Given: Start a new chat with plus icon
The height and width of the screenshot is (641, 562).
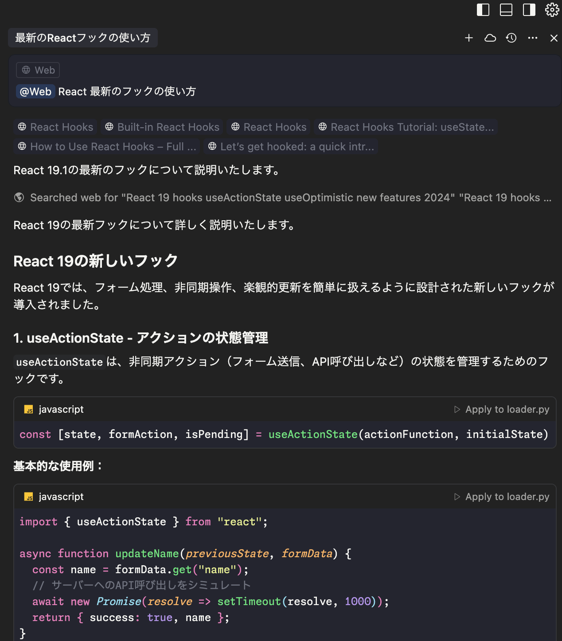Looking at the screenshot, I should coord(469,38).
